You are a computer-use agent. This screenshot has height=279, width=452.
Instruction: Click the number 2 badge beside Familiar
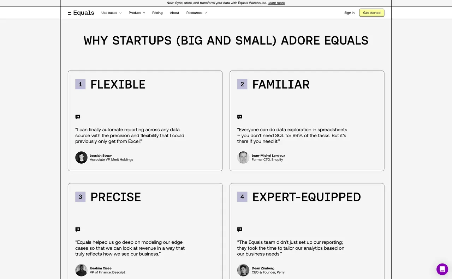pos(242,84)
